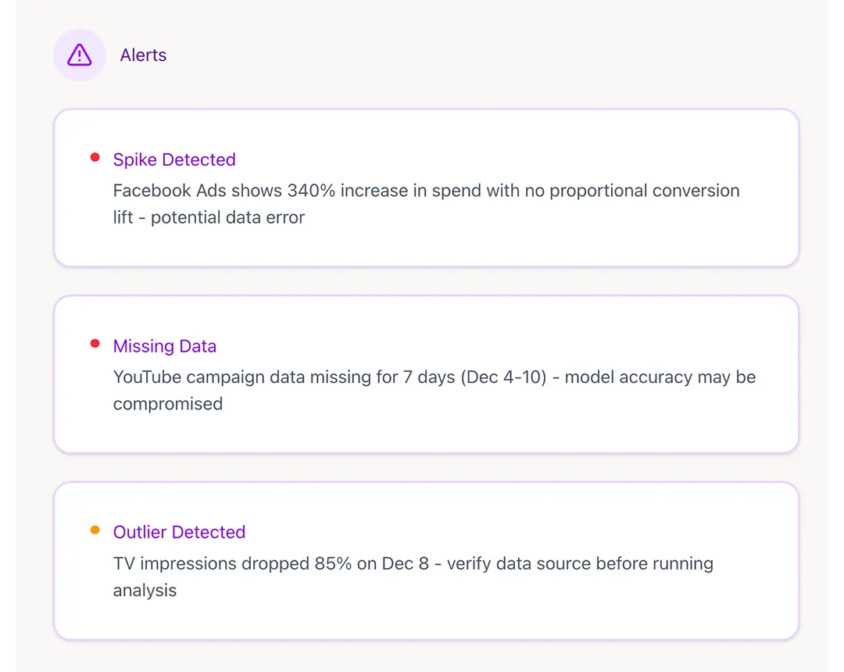Viewport: 844px width, 672px height.
Task: Open the Spike Detected alert details
Action: [174, 159]
